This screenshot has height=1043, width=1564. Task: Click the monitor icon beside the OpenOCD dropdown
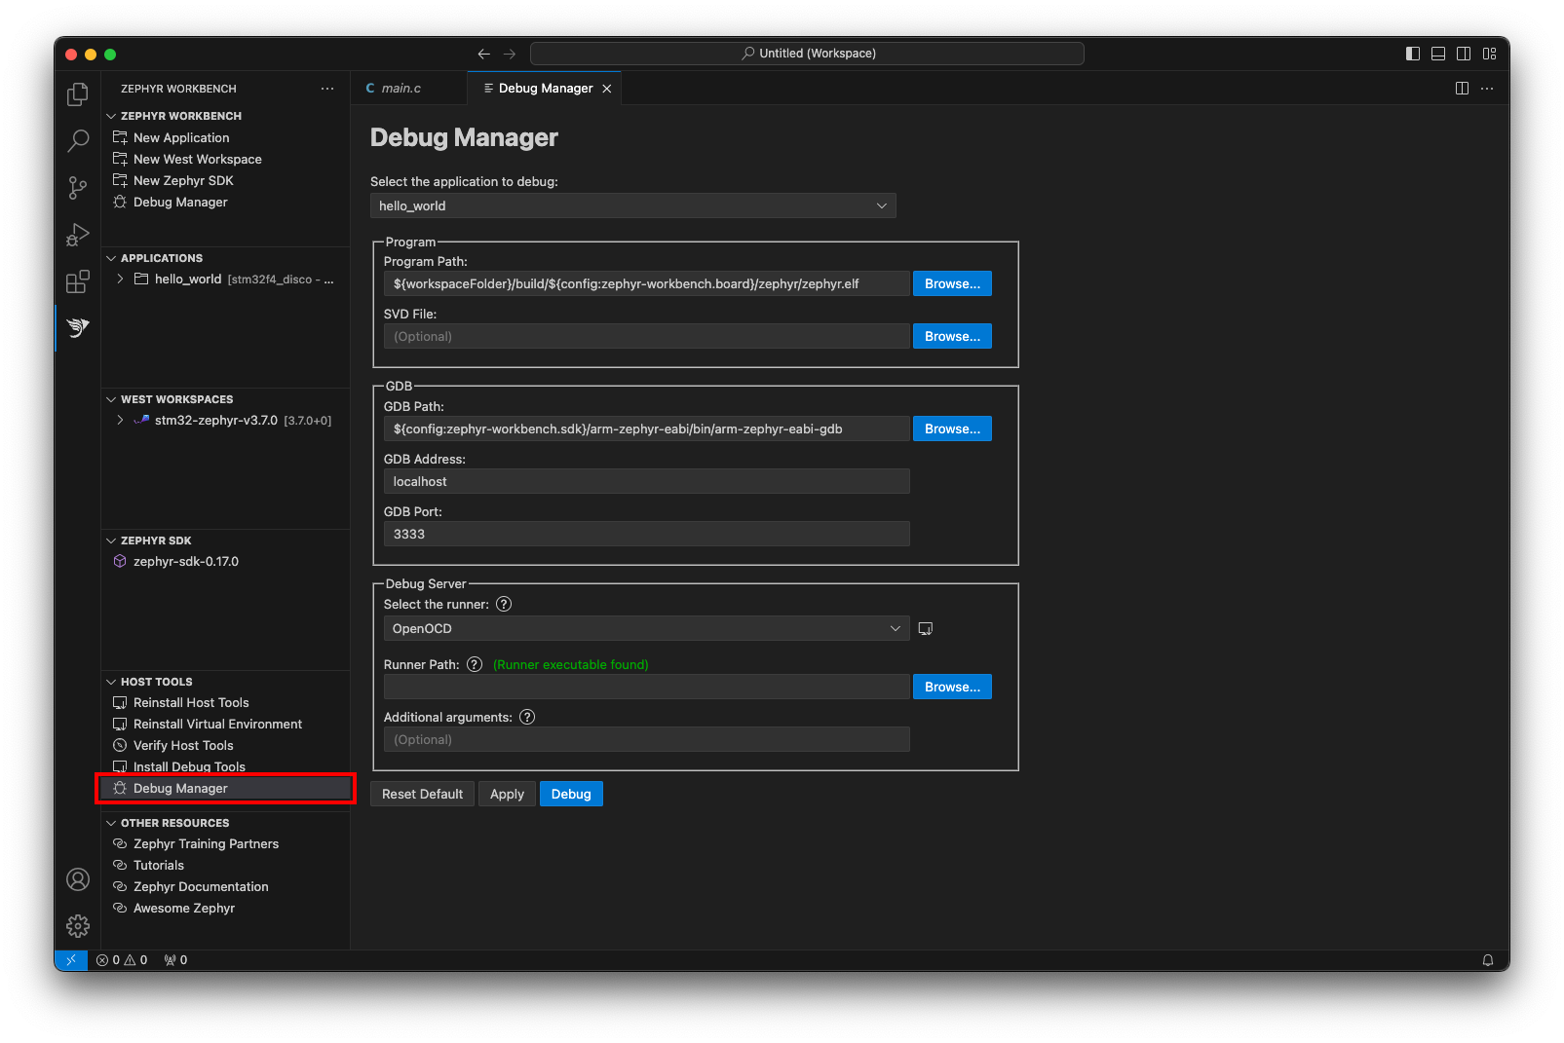925,628
